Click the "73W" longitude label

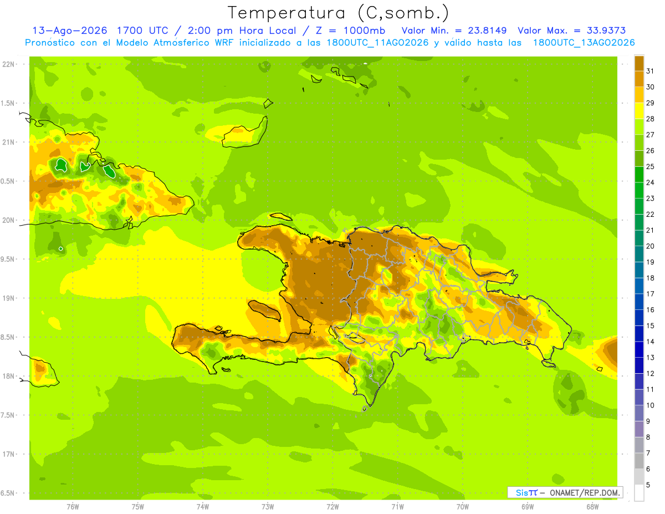point(268,507)
